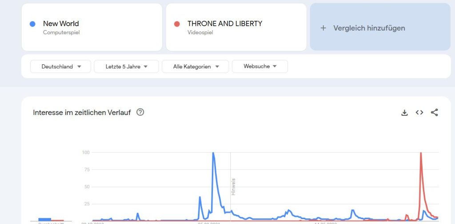Edit the New World search term

[61, 24]
